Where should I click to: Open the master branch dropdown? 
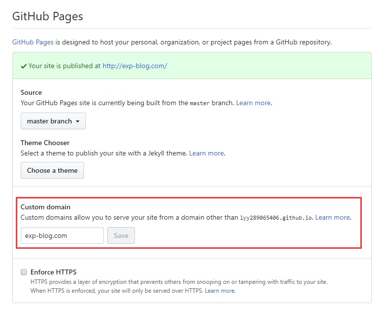point(53,121)
